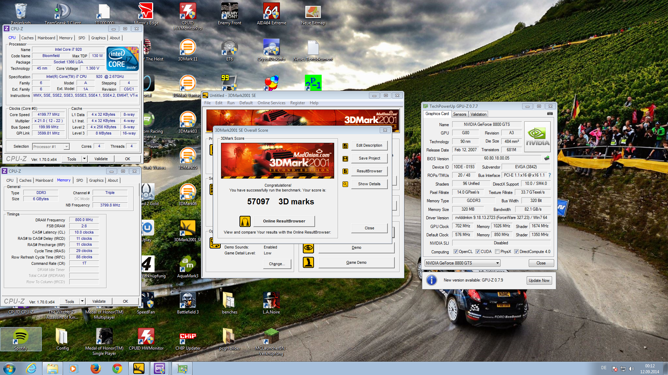Open CPUID HWMonitorPro desktop icon
Viewport: 668px width, 375px height.
point(188,16)
